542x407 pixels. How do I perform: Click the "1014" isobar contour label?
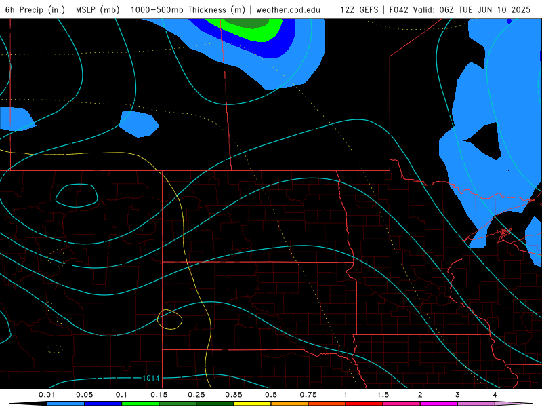[151, 378]
